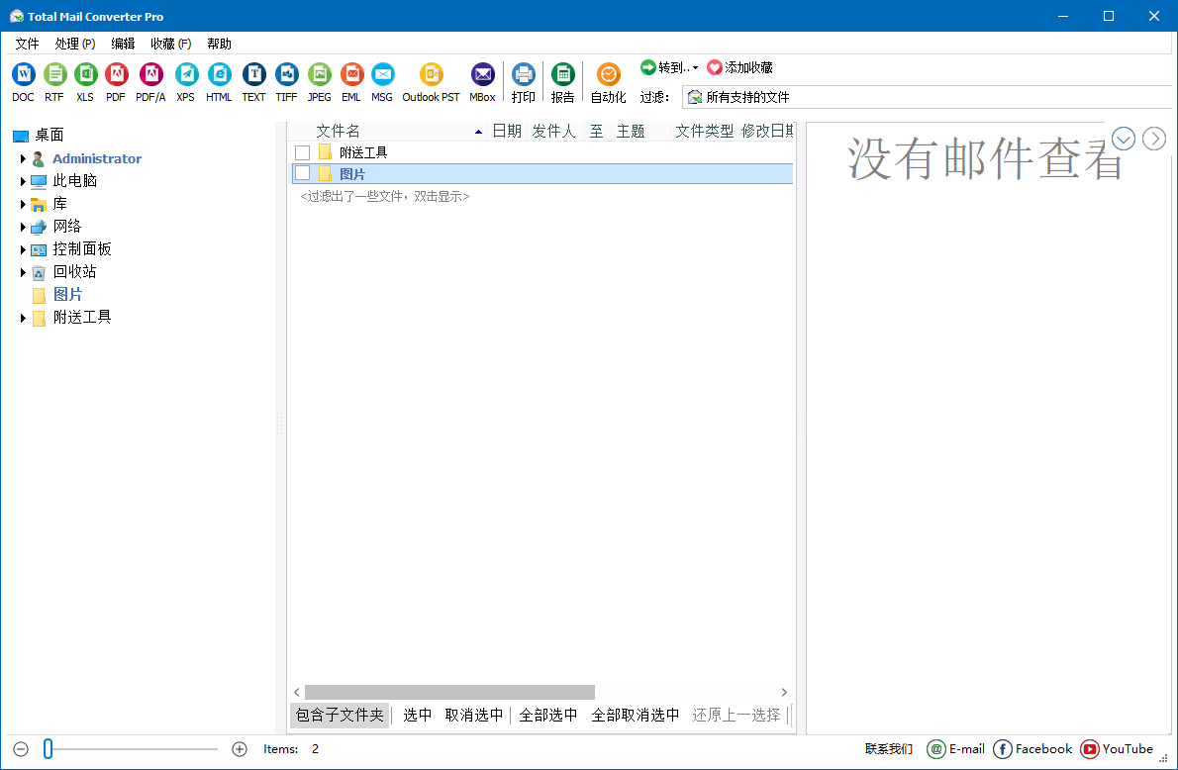
Task: Open the 文件 menu
Action: pyautogui.click(x=28, y=43)
